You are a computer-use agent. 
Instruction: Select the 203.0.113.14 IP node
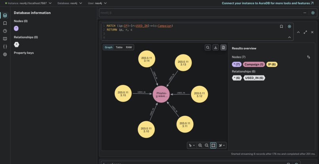[146, 59]
